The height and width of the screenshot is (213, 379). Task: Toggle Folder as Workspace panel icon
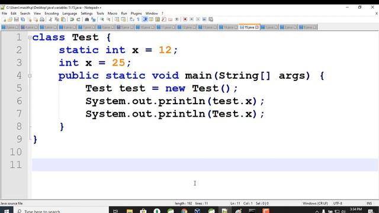point(171,20)
